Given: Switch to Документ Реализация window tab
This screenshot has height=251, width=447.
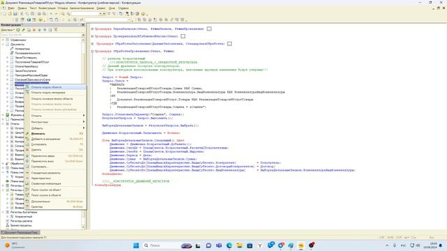Looking at the screenshot, I should [x=20, y=232].
